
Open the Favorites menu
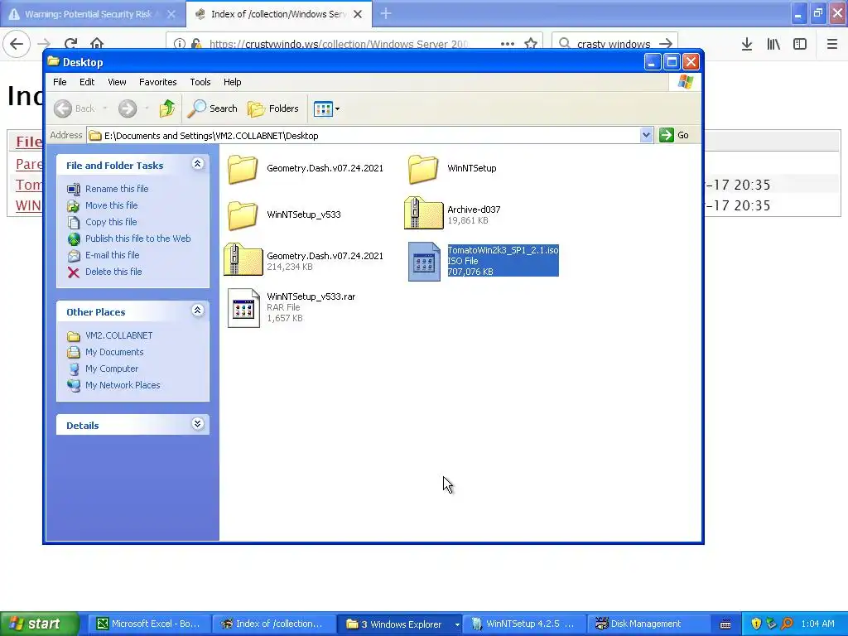click(158, 82)
